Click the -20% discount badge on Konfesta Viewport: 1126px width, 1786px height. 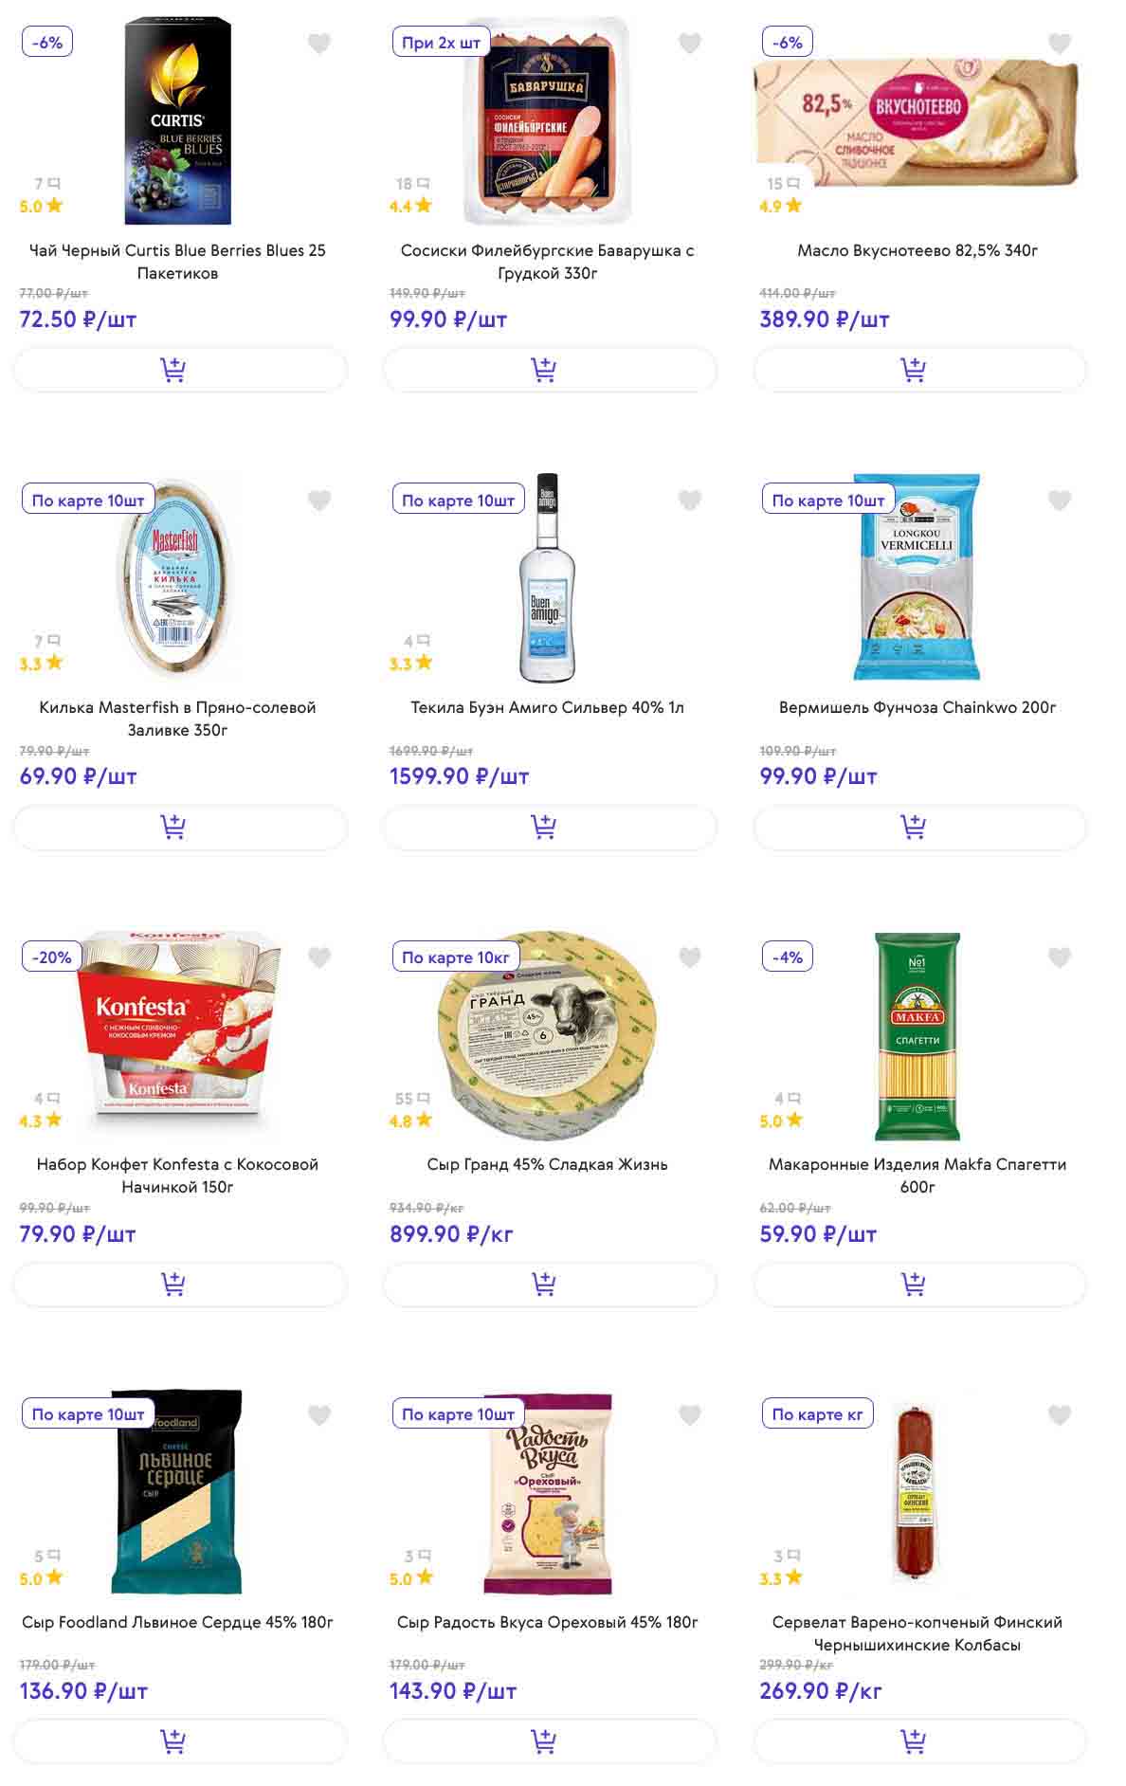52,957
